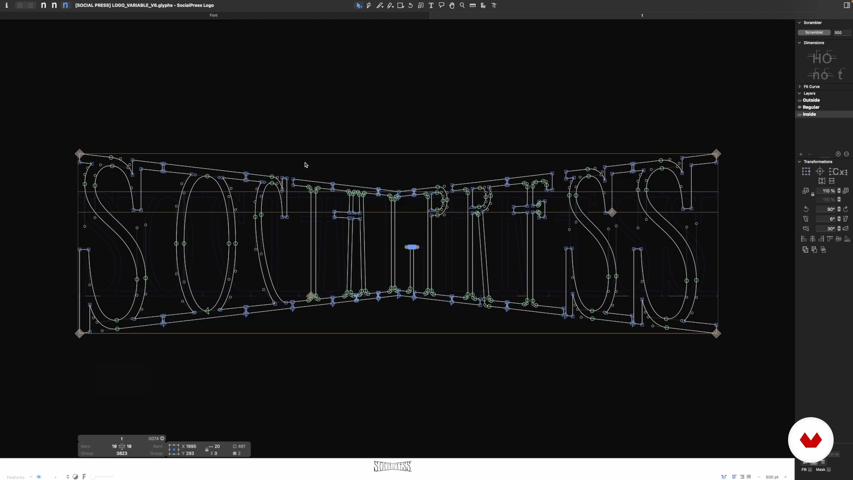Viewport: 853px width, 480px height.
Task: Toggle visibility of Inside layer
Action: (800, 114)
